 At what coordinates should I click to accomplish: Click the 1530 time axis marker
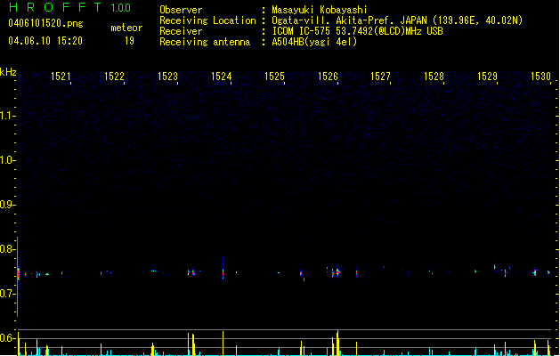(540, 77)
